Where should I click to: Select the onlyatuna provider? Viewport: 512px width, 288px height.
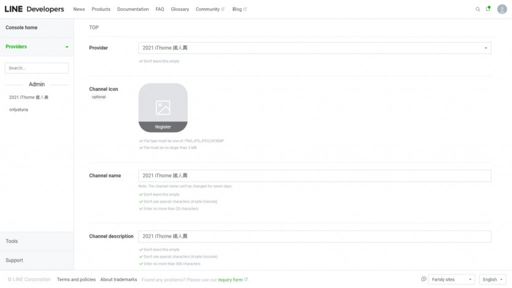pyautogui.click(x=18, y=109)
